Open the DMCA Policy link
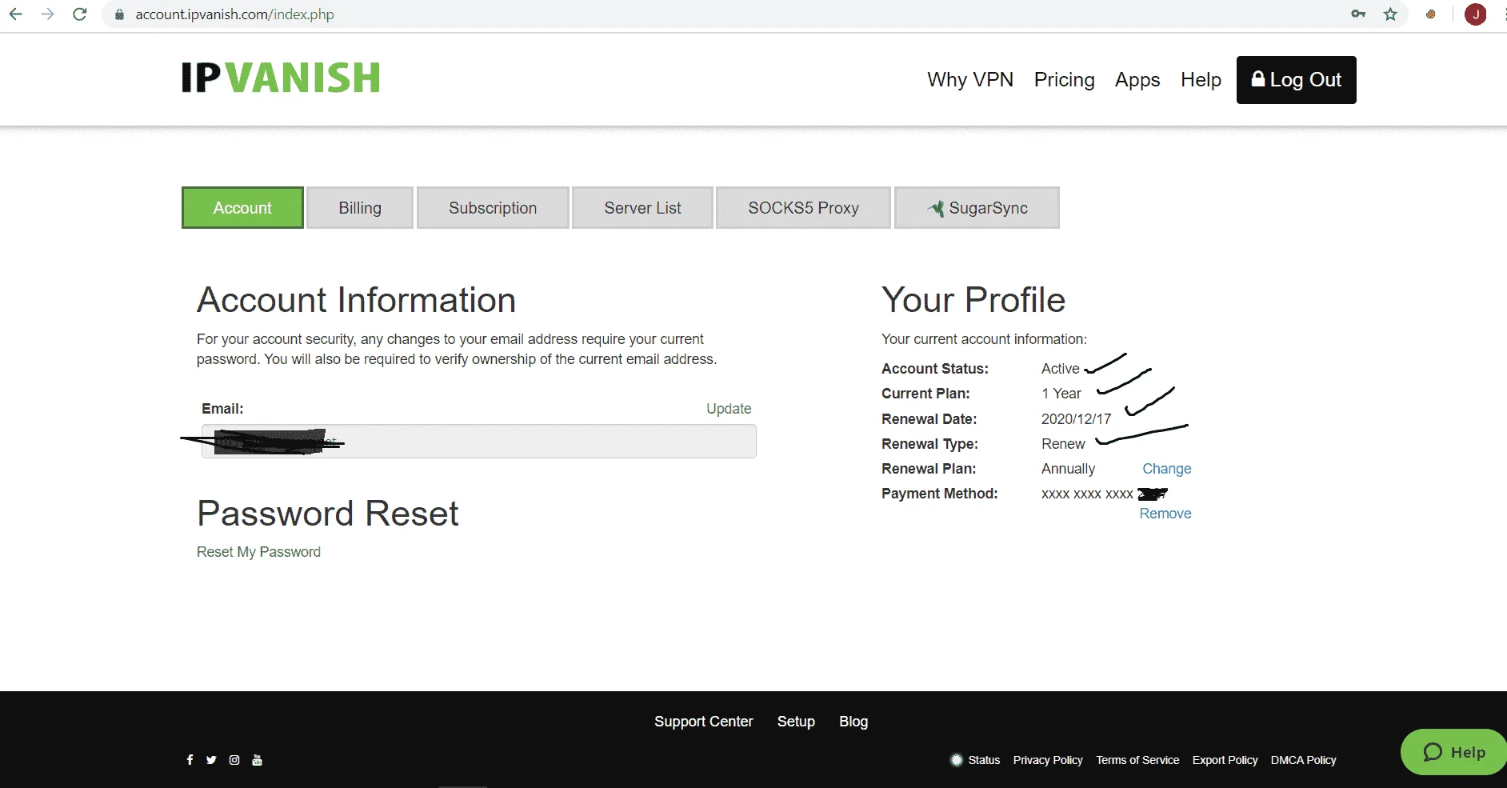The width and height of the screenshot is (1507, 788). coord(1303,760)
